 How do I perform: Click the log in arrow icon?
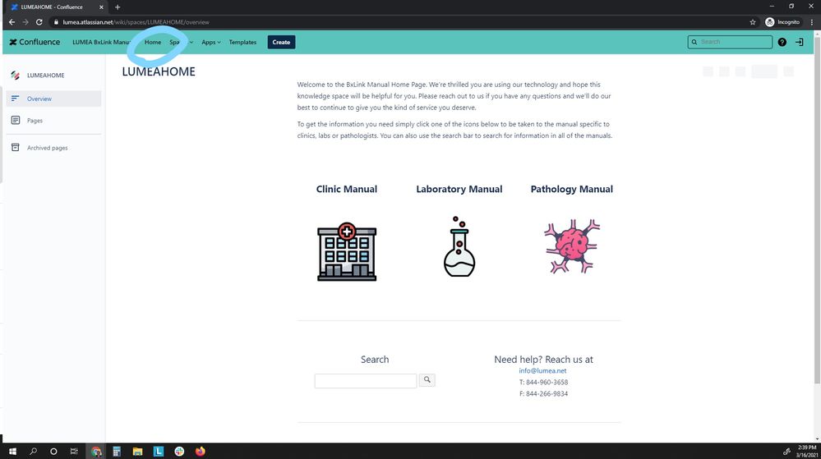[x=799, y=42]
